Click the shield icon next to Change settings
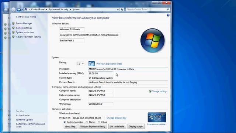 [150, 91]
